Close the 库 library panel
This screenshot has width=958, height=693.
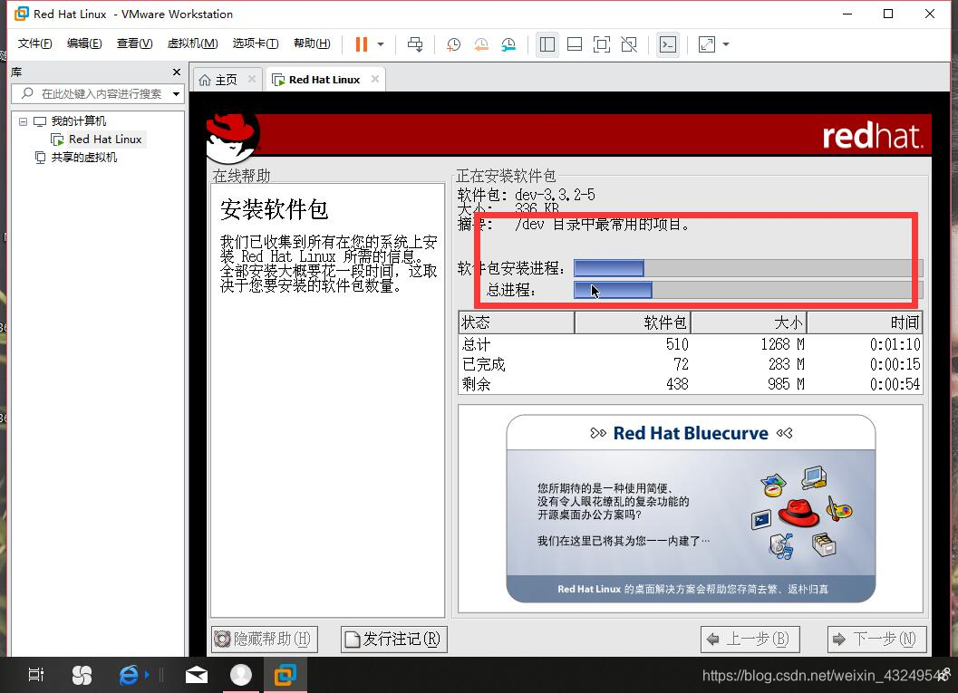pos(177,72)
